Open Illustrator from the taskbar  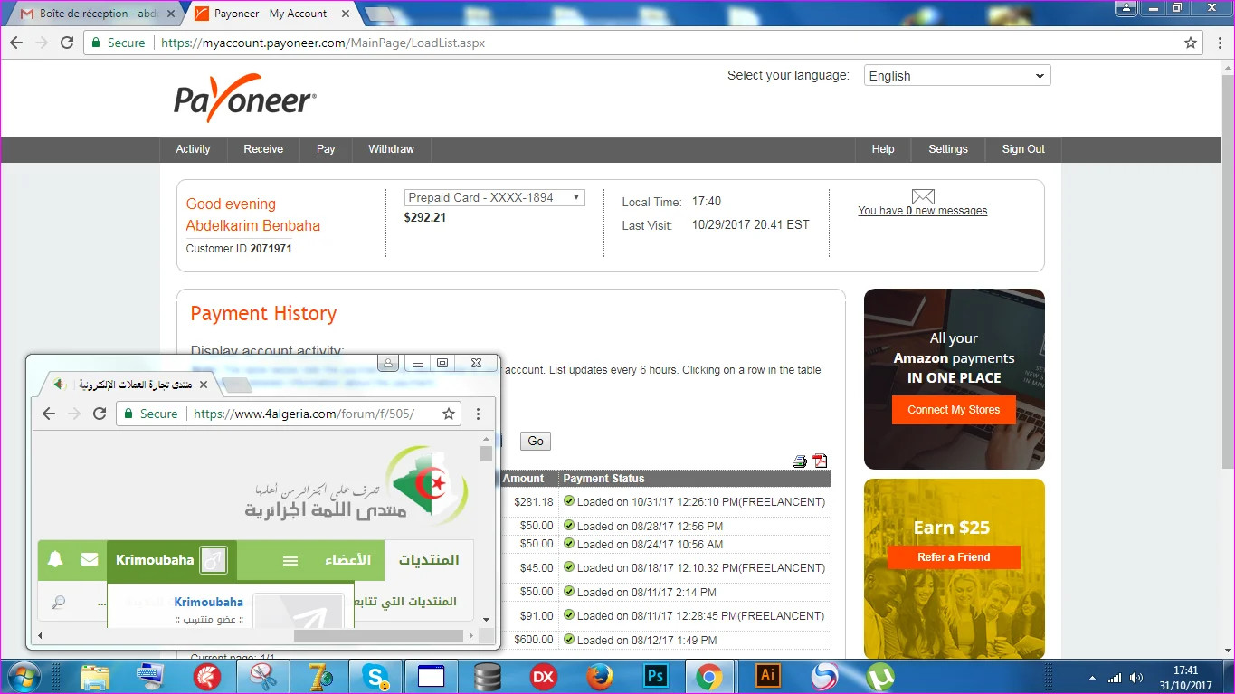pyautogui.click(x=767, y=677)
